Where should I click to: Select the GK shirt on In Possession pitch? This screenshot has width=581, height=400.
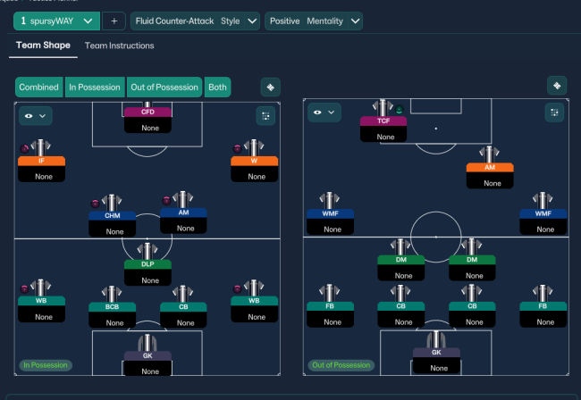148,345
